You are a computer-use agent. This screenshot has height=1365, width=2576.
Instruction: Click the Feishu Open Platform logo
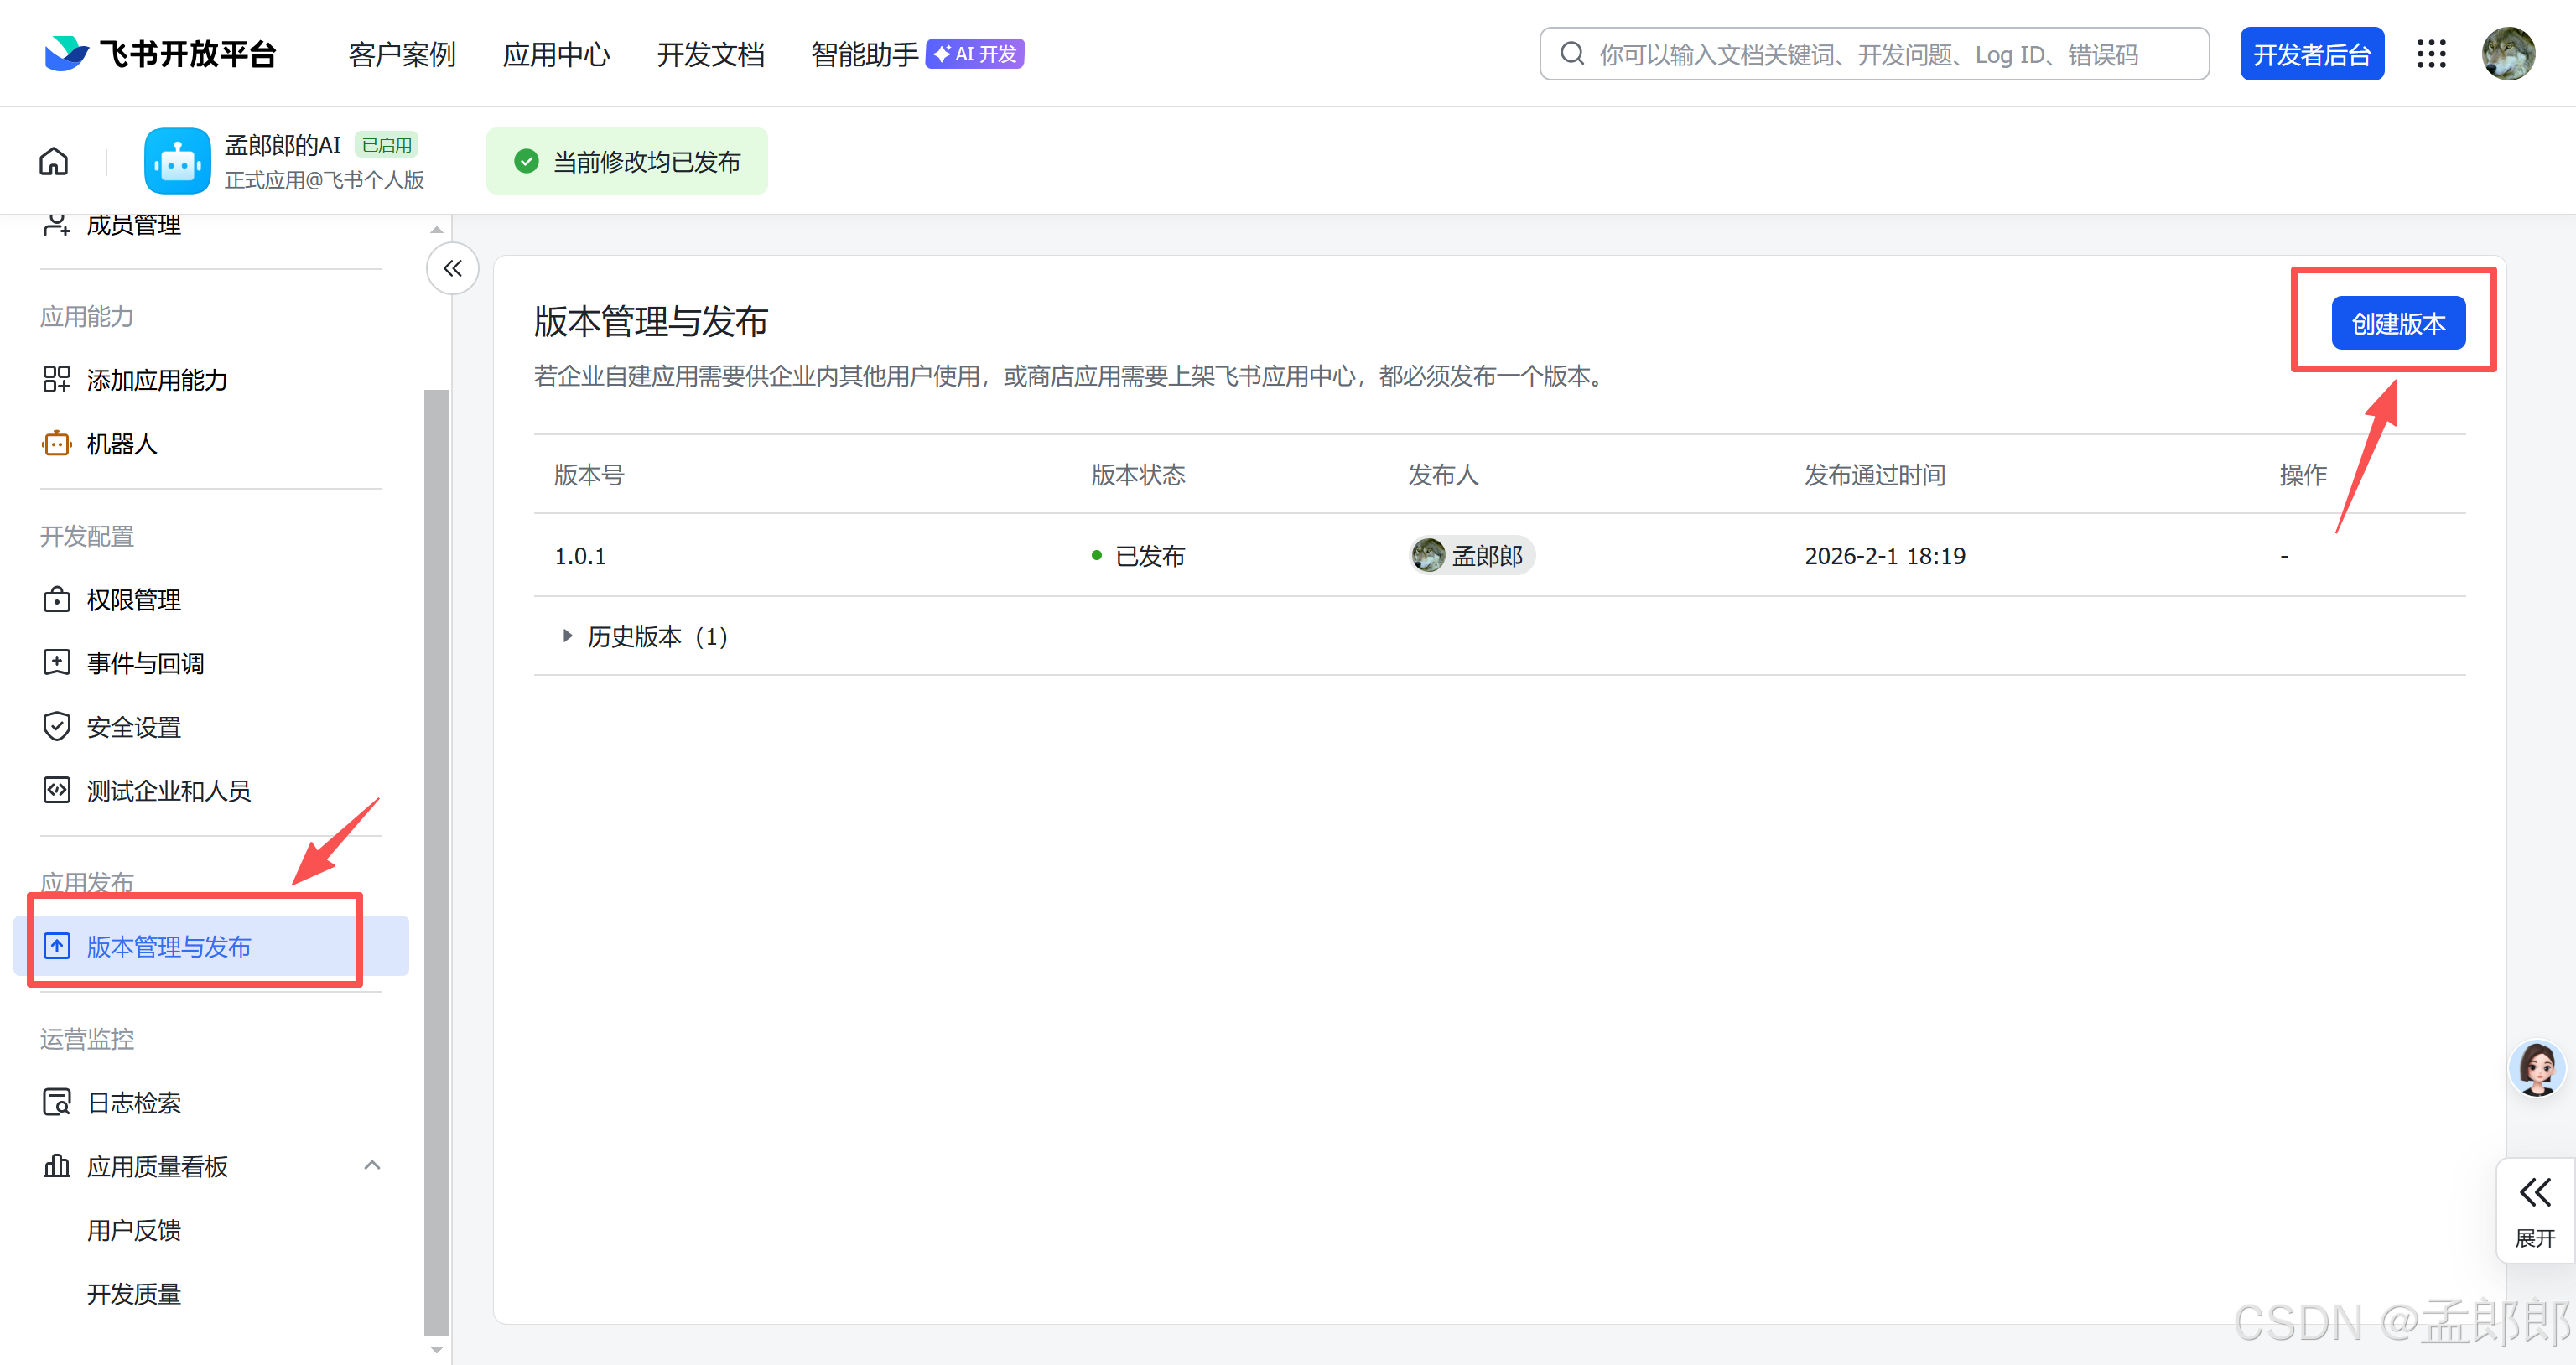coord(160,54)
